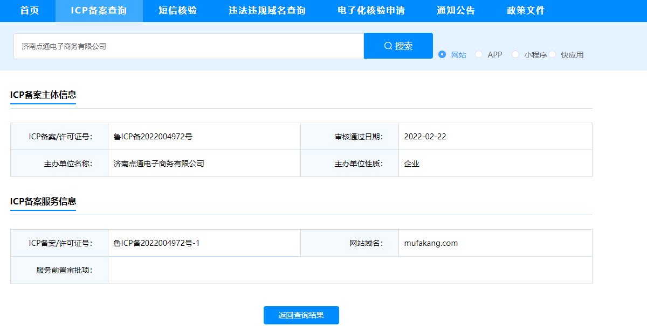Click the 搜索 search button
This screenshot has width=647, height=326.
398,46
